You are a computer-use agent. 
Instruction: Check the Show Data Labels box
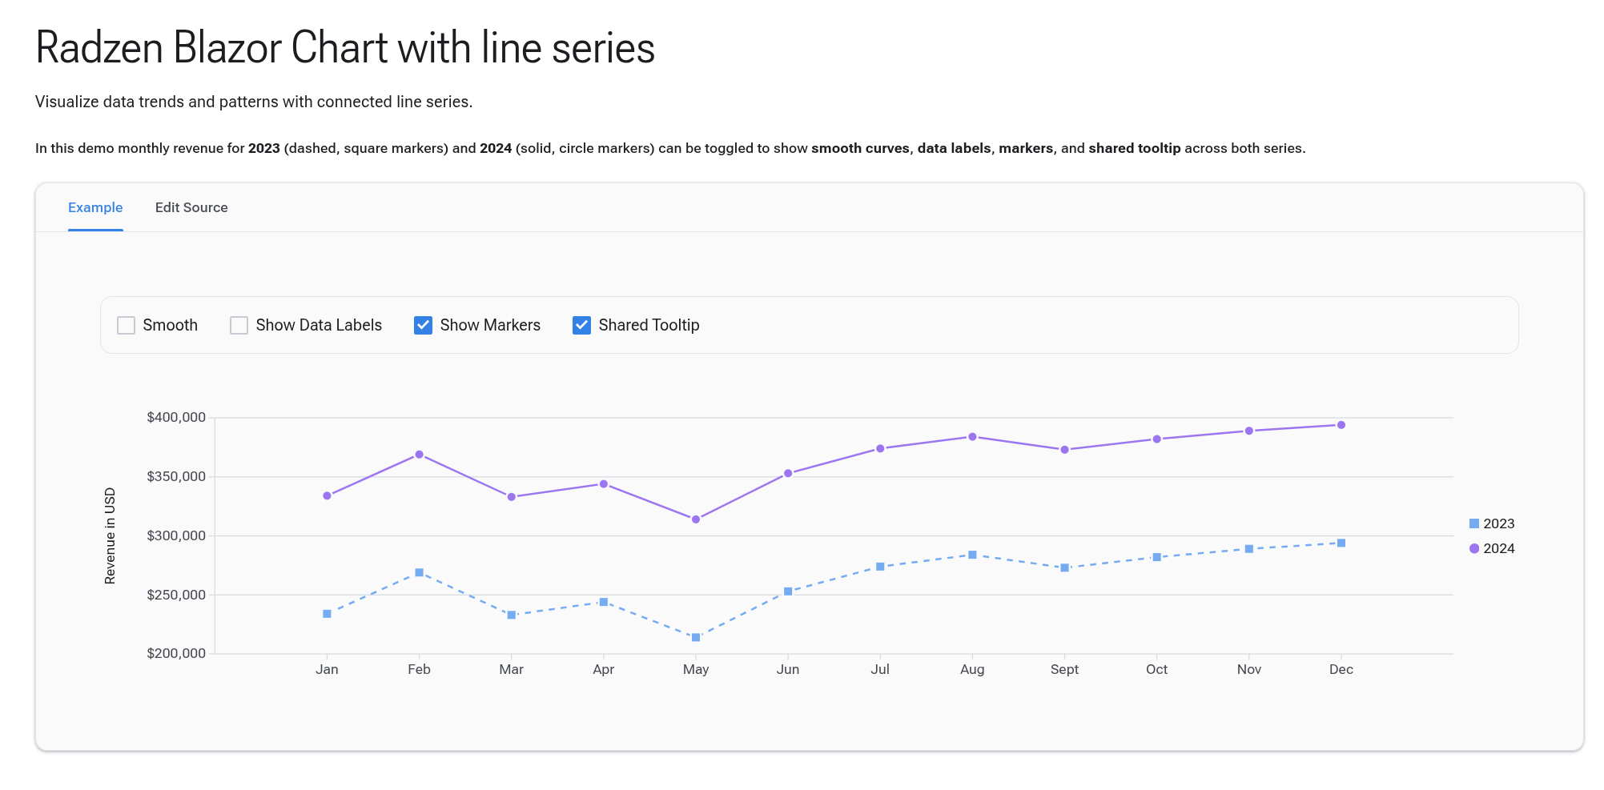pos(239,325)
